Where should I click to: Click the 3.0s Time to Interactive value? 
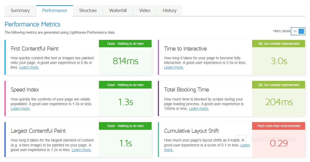click(279, 61)
